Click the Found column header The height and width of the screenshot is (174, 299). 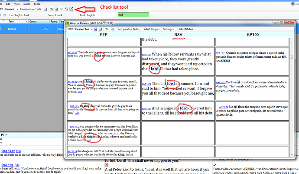(x=54, y=22)
